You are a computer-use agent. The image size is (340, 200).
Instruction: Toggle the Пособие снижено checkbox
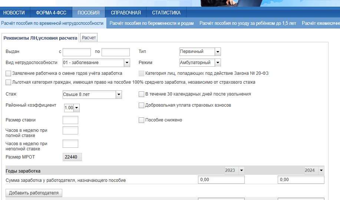[x=141, y=120]
